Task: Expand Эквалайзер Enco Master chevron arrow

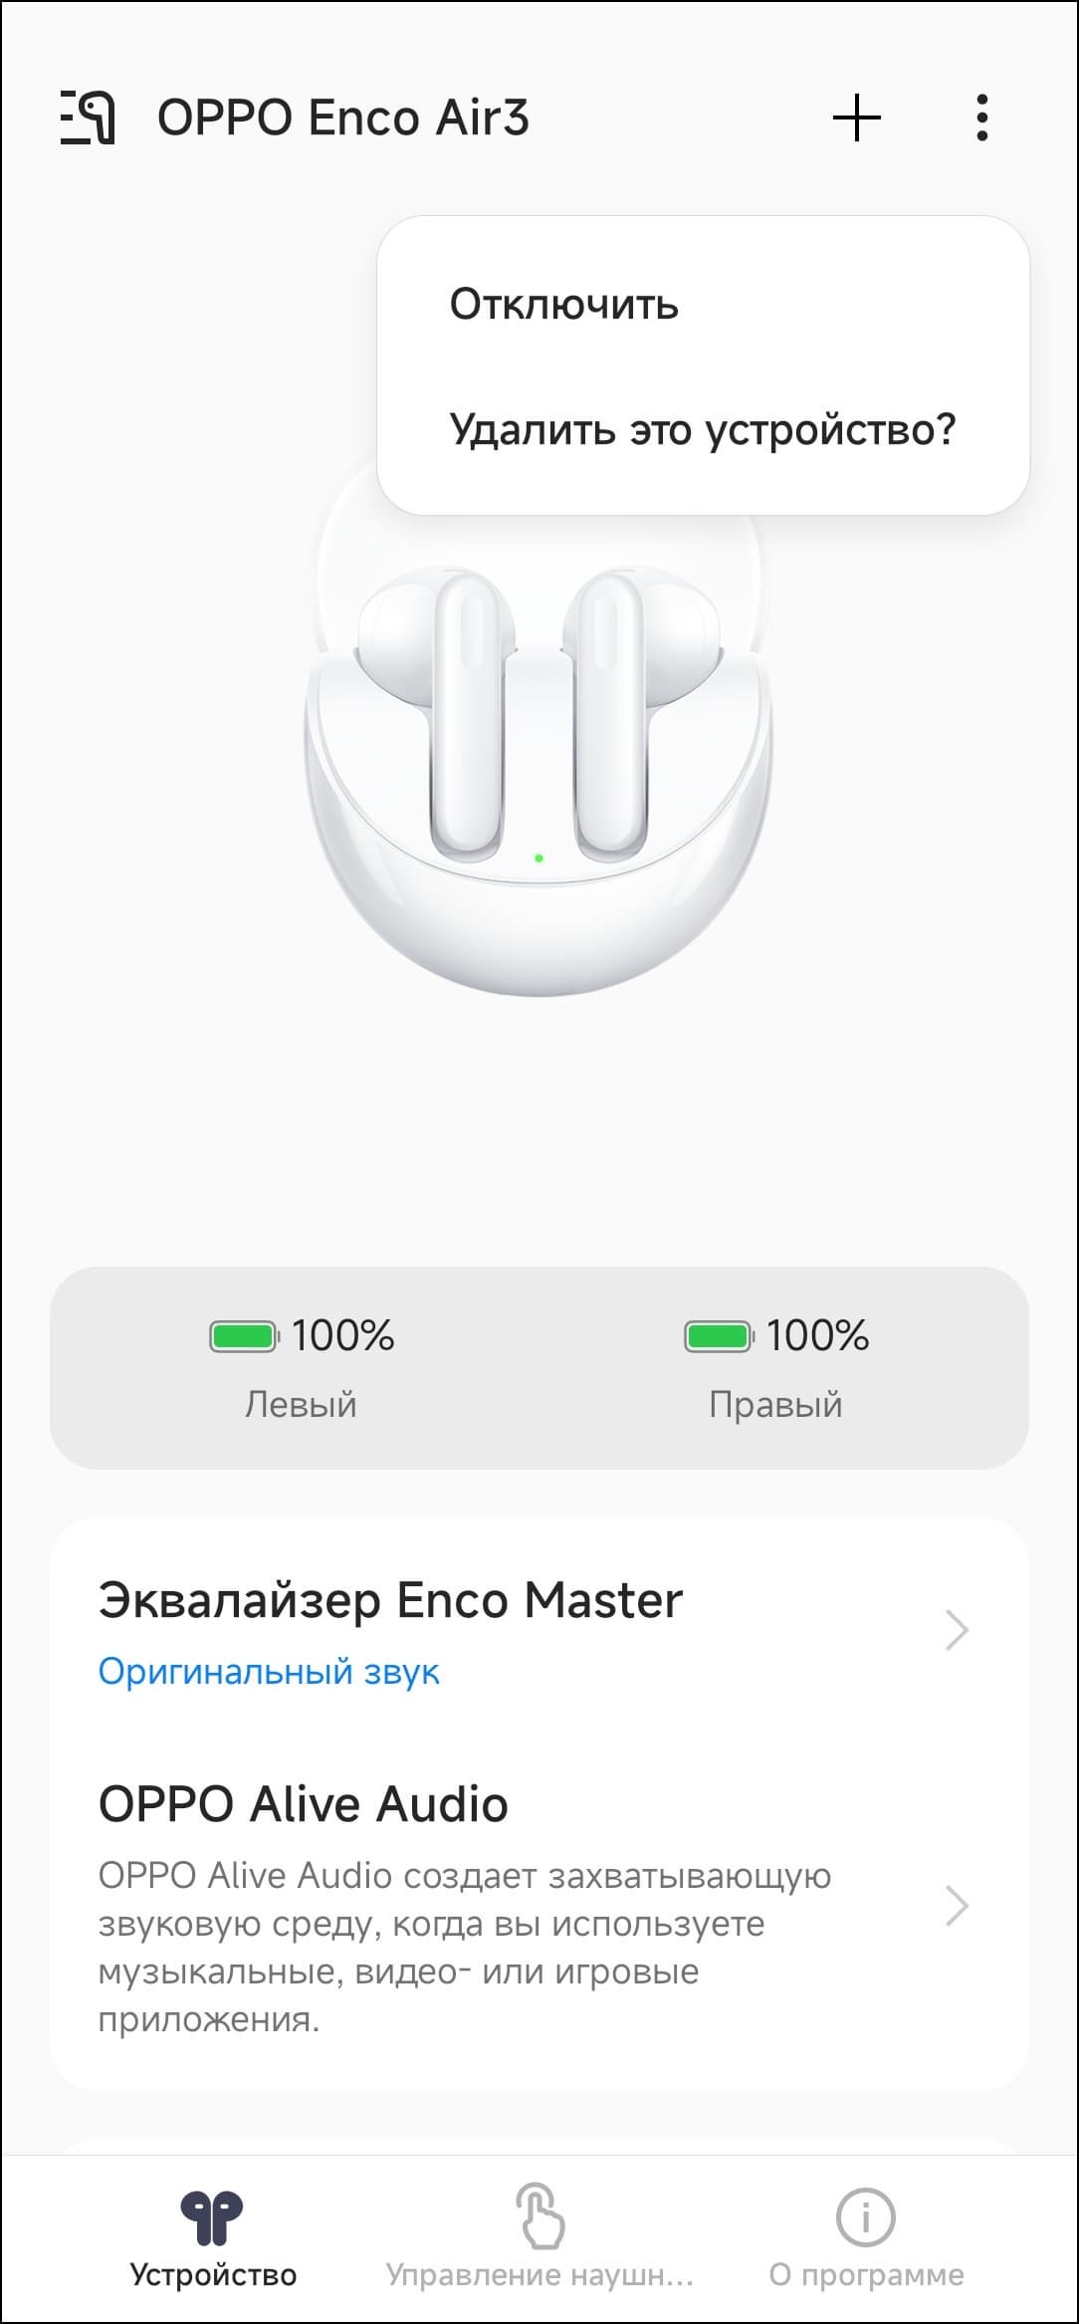Action: pyautogui.click(x=957, y=1630)
